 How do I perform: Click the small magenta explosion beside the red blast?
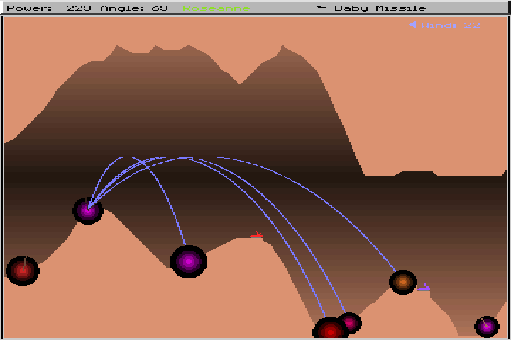(x=348, y=323)
